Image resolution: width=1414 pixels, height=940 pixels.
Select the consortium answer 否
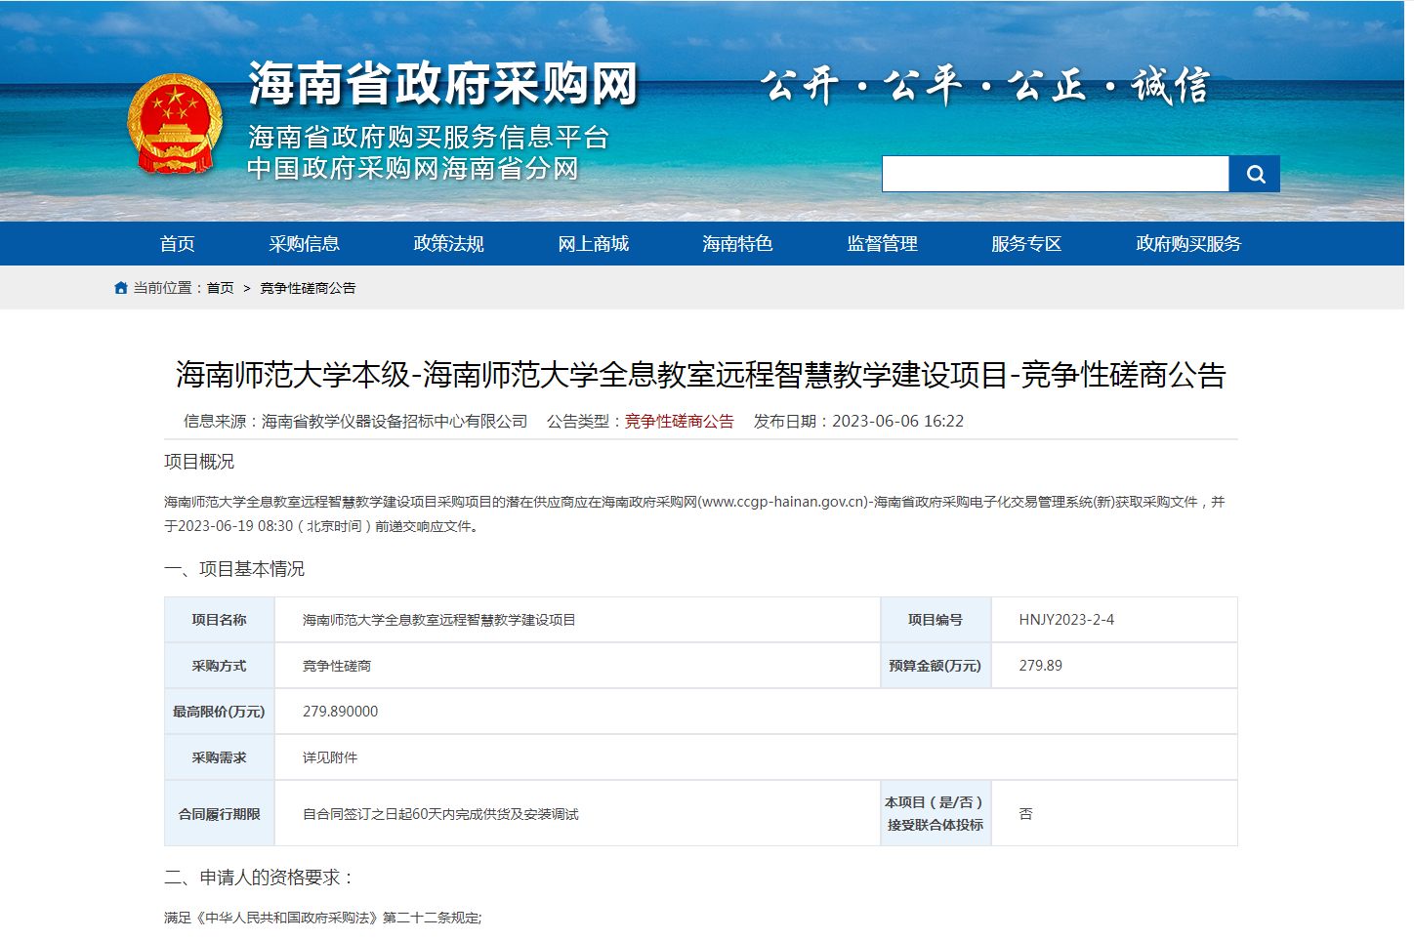point(1025,814)
